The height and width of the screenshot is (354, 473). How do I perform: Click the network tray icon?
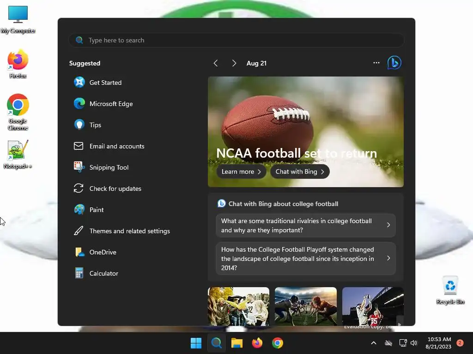click(x=403, y=343)
